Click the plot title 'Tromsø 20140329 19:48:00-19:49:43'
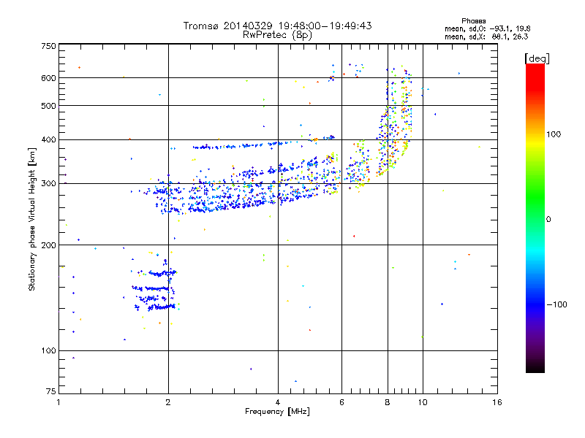The height and width of the screenshot is (438, 585). point(277,26)
